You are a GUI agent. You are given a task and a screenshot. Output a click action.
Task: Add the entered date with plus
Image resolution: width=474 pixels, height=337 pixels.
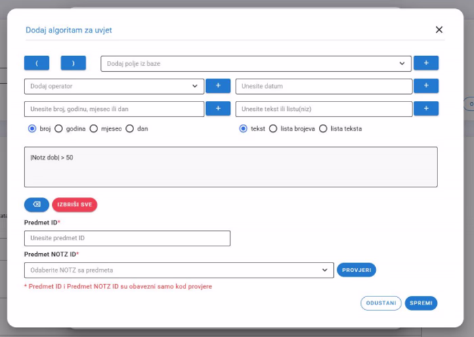(x=426, y=86)
